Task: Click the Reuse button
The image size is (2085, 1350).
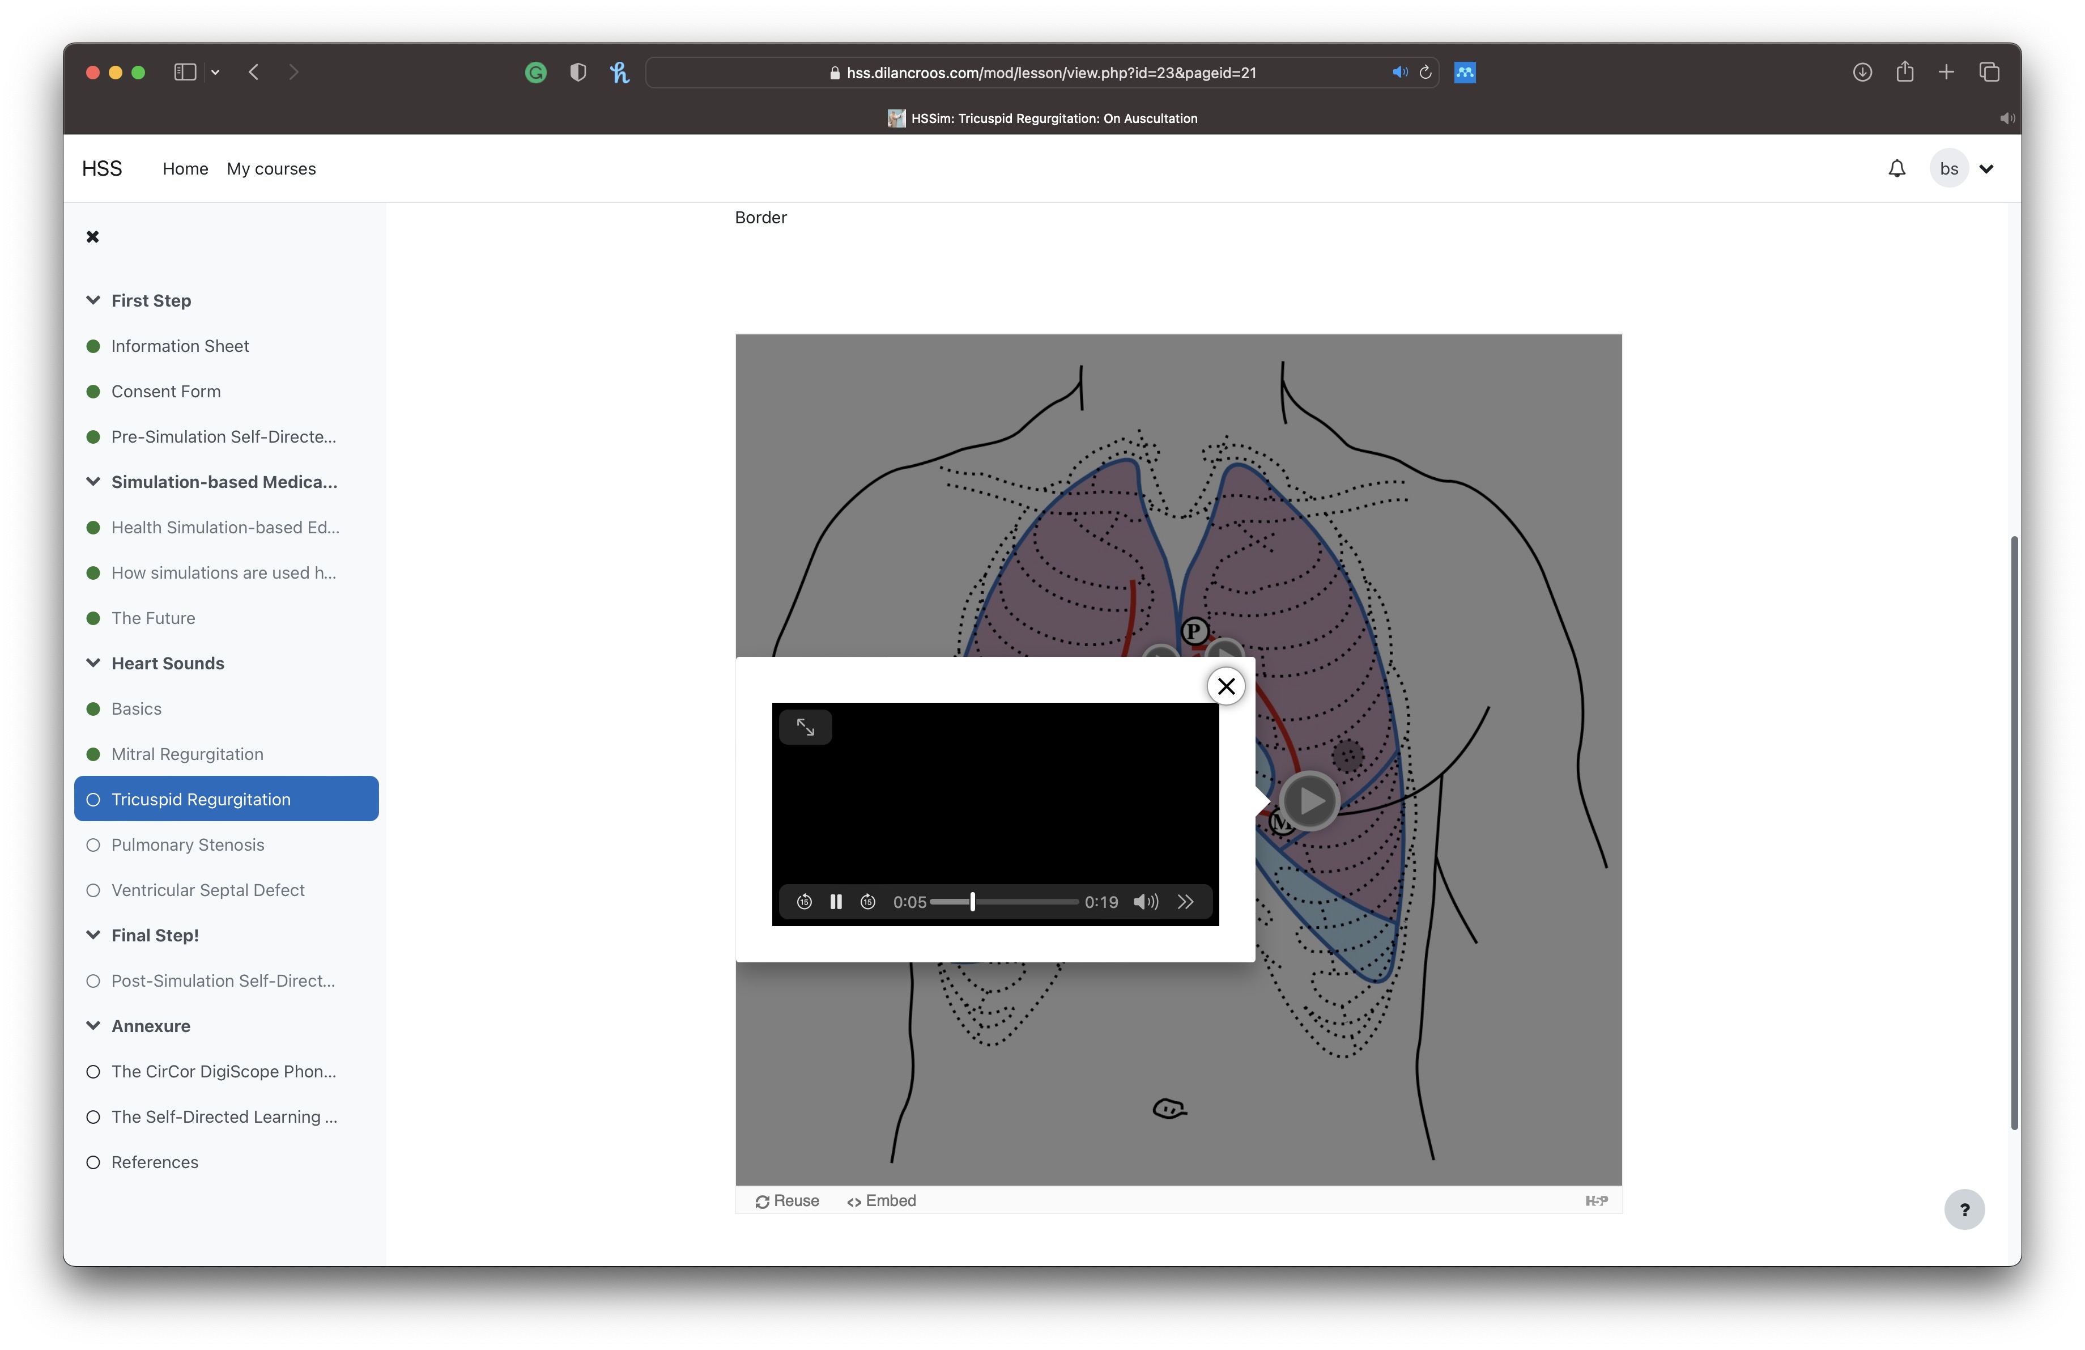Action: (x=787, y=1200)
